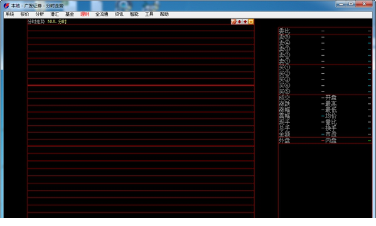The image size is (376, 226).
Task: Click the 总手 label
Action: (284, 128)
